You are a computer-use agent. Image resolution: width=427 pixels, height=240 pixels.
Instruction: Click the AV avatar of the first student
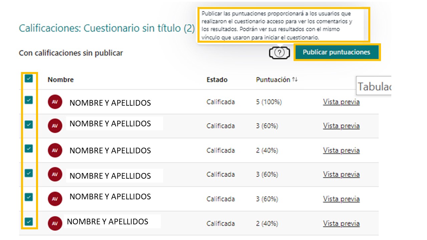click(x=55, y=102)
